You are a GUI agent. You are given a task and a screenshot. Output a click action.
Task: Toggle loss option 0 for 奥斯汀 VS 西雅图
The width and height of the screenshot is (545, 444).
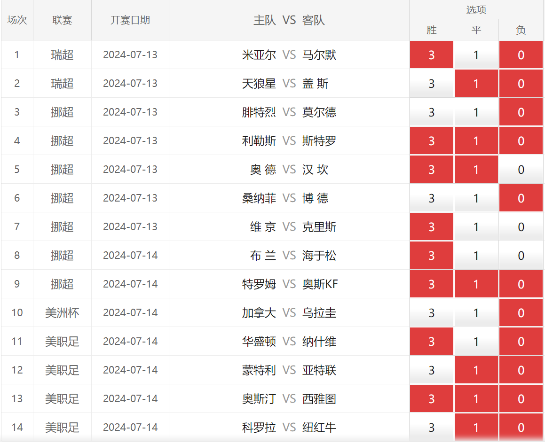coord(521,398)
